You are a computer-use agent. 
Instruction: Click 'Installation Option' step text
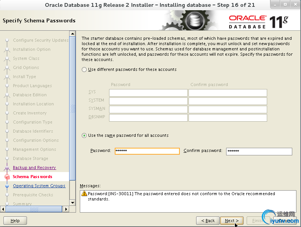point(32,49)
